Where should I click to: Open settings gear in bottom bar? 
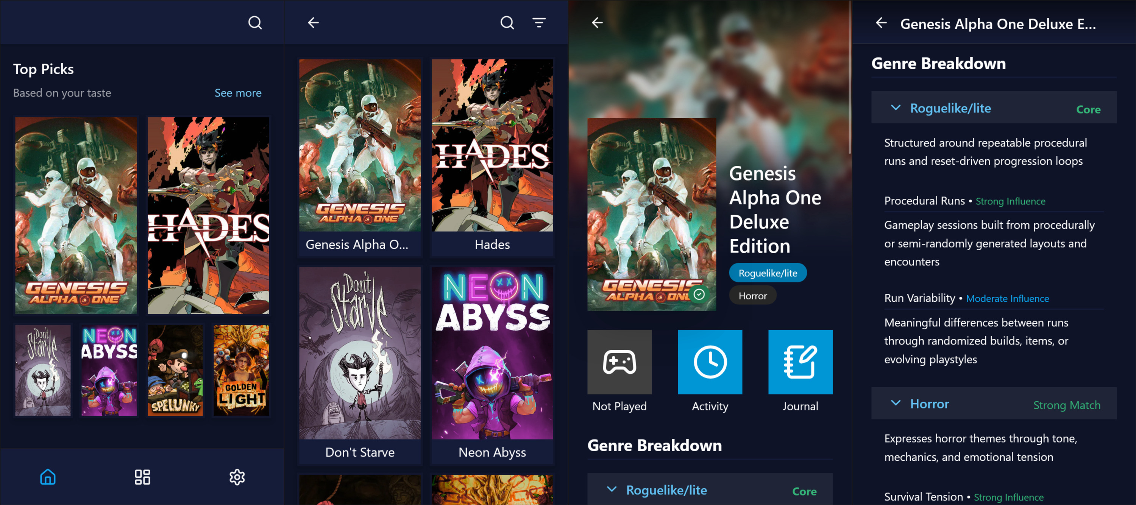pyautogui.click(x=237, y=477)
